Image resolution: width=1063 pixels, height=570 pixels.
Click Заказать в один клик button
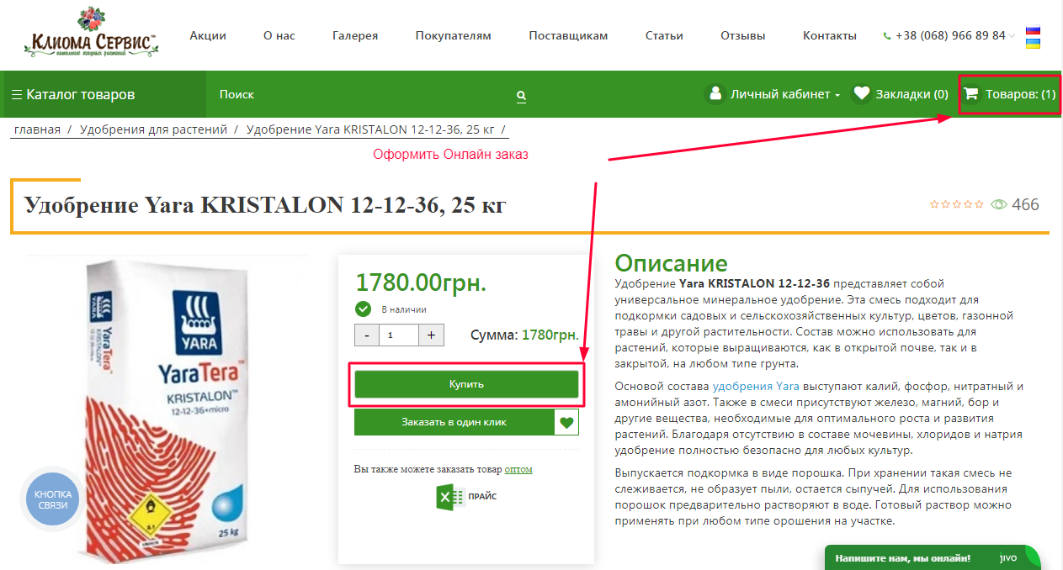coord(454,422)
